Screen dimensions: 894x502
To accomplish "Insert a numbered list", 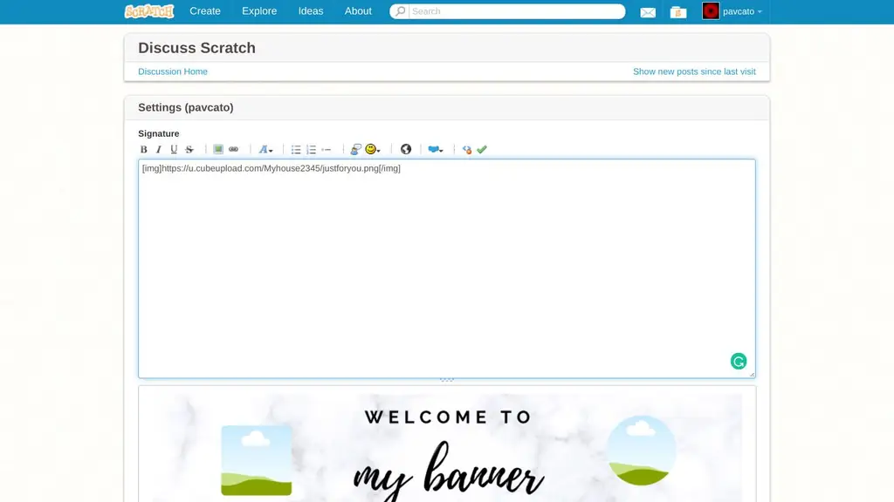I will coord(312,149).
